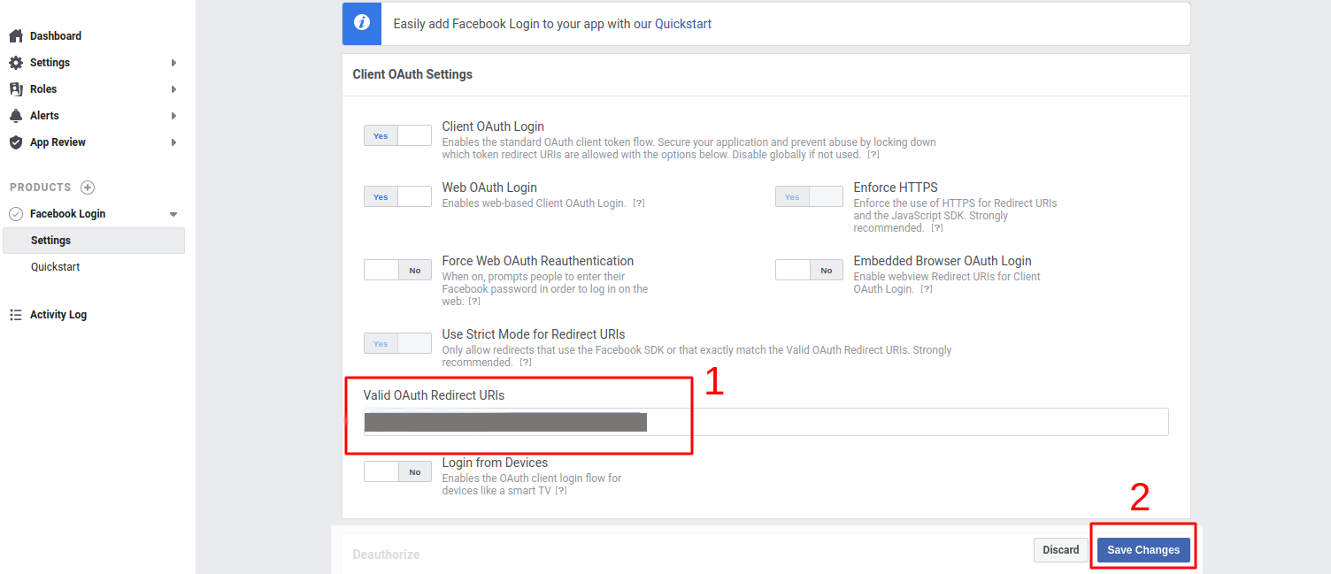The height and width of the screenshot is (574, 1331).
Task: Click the Settings gear icon in sidebar
Action: click(16, 63)
